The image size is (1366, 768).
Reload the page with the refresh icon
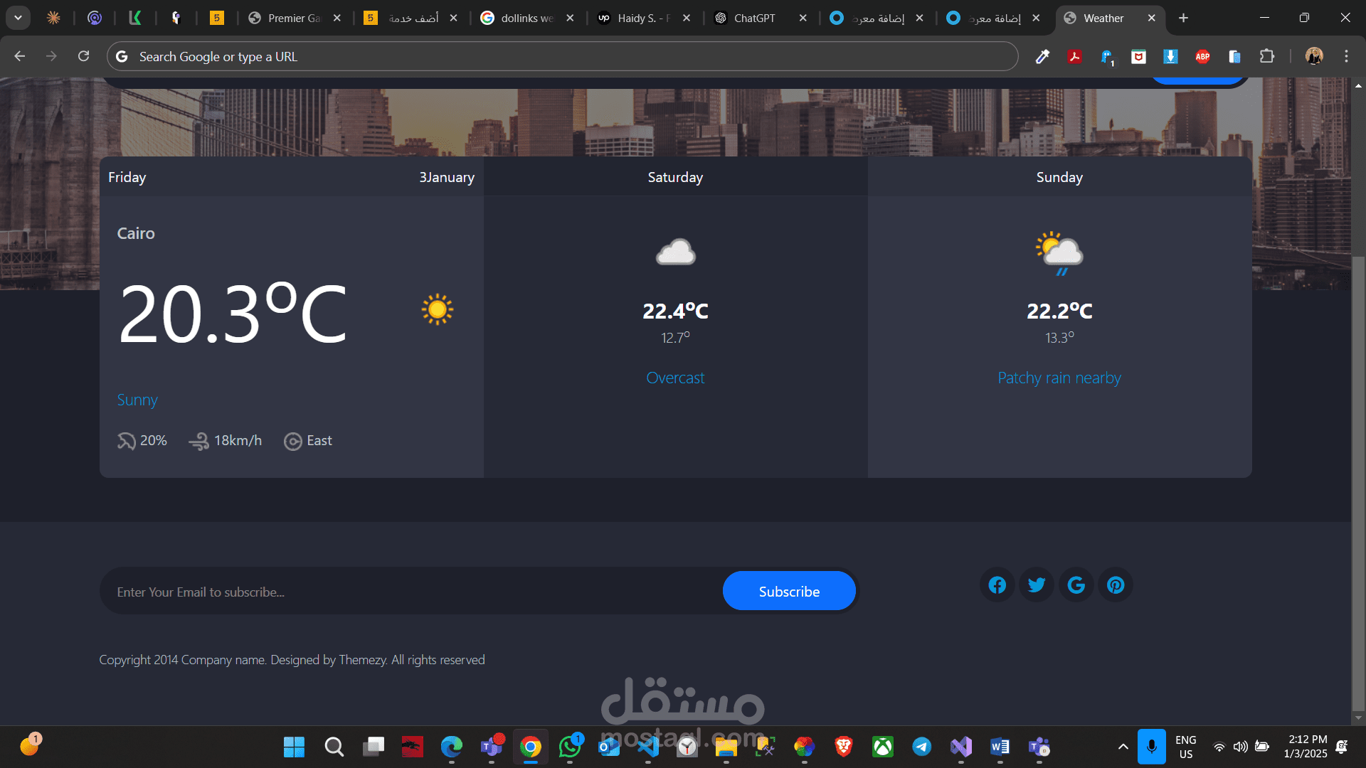pos(83,56)
